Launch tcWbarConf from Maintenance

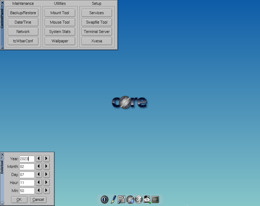click(x=23, y=41)
